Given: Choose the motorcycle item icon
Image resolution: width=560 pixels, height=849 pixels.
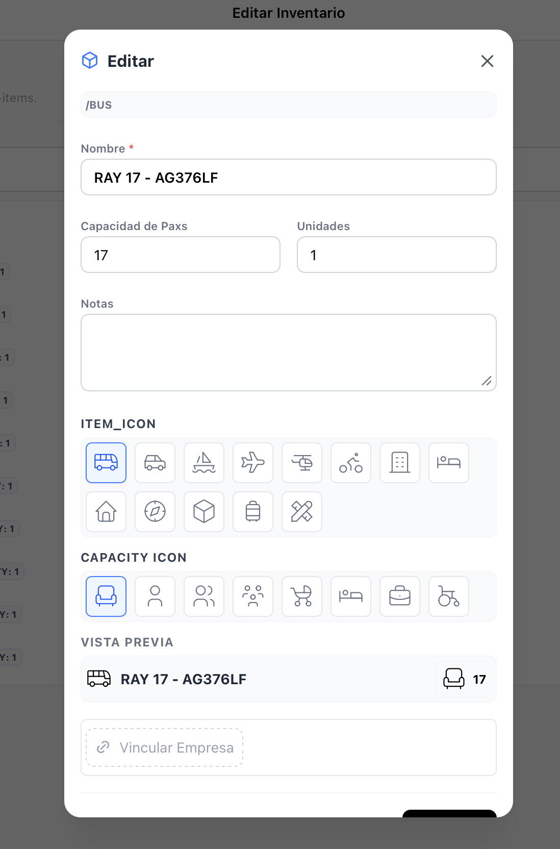Looking at the screenshot, I should coord(351,463).
